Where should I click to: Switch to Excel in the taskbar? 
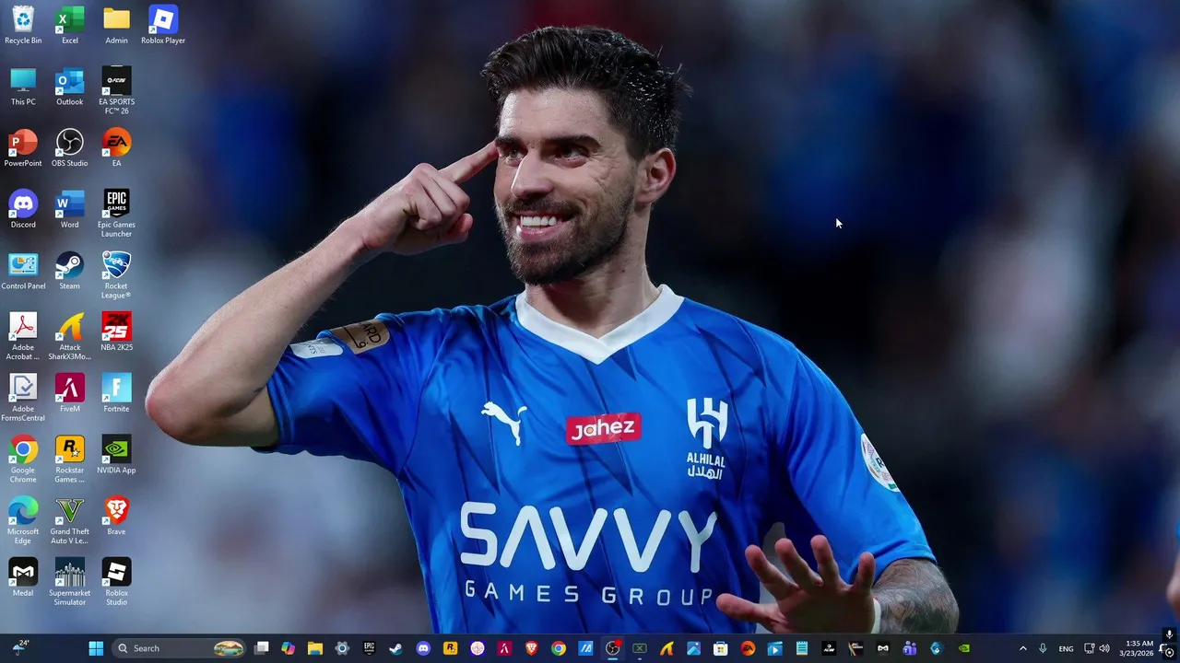tap(640, 648)
